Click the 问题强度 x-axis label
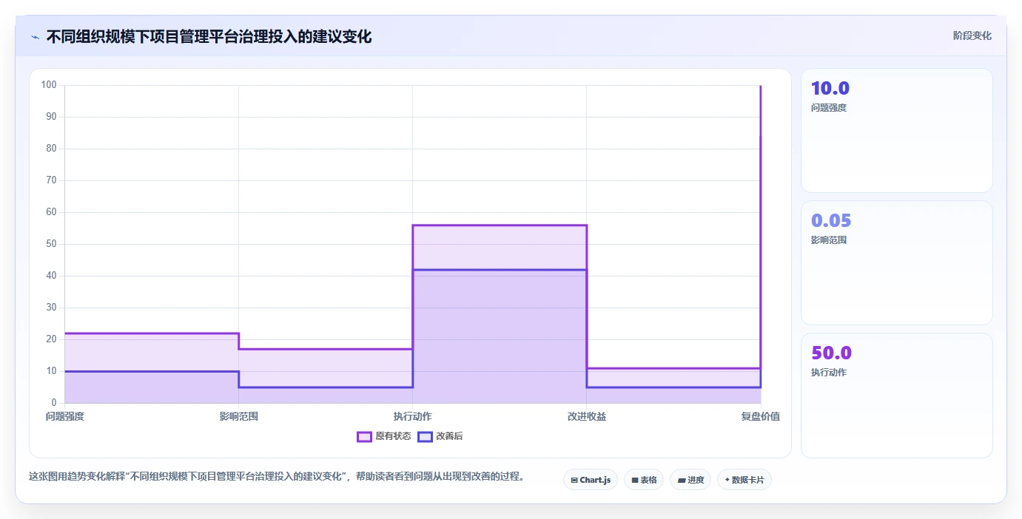 pyautogui.click(x=65, y=416)
